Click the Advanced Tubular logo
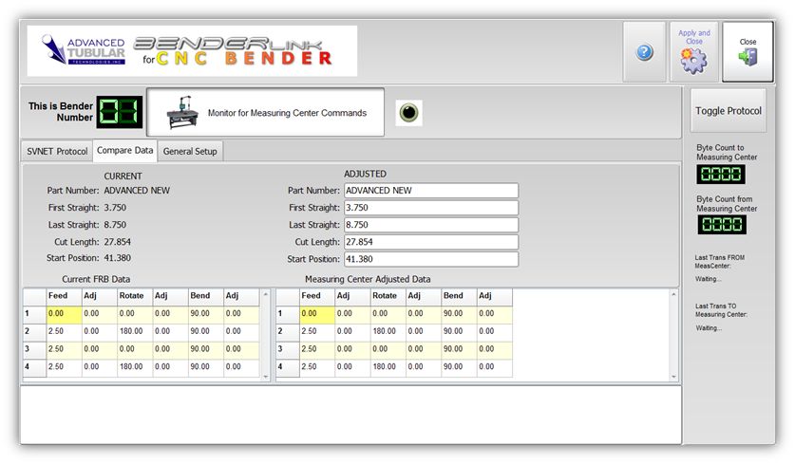 (85, 51)
